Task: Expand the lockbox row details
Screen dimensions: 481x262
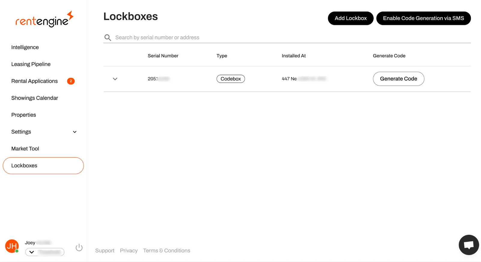Action: [115, 79]
